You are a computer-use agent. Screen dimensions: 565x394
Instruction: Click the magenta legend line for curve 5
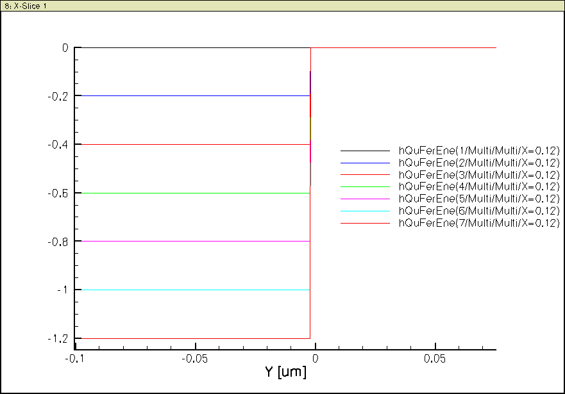pyautogui.click(x=365, y=199)
